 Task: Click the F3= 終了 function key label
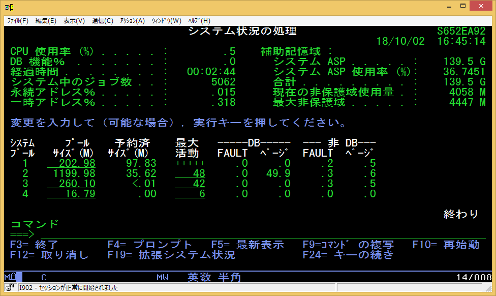point(35,245)
